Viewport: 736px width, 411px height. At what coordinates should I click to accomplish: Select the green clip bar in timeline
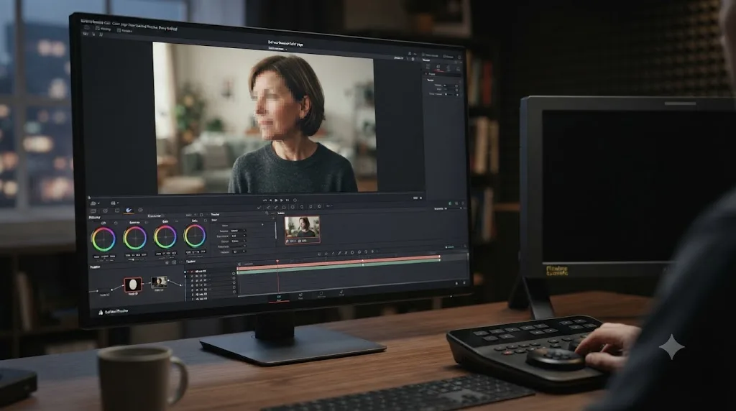pos(339,268)
